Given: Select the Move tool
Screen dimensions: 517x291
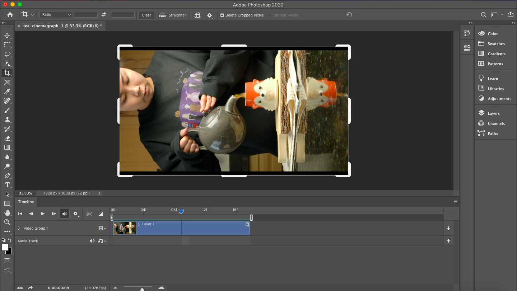Looking at the screenshot, I should click(7, 36).
